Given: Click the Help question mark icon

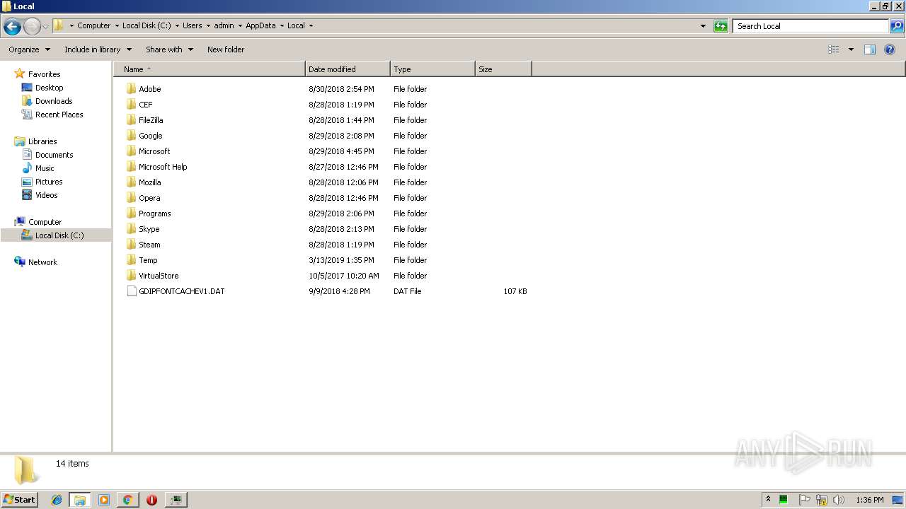Looking at the screenshot, I should pos(890,49).
